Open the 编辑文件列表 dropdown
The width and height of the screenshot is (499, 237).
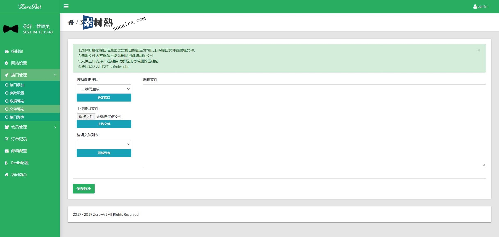tap(104, 144)
